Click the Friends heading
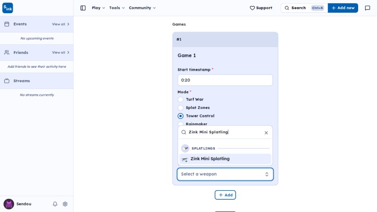The height and width of the screenshot is (212, 377). (x=21, y=52)
